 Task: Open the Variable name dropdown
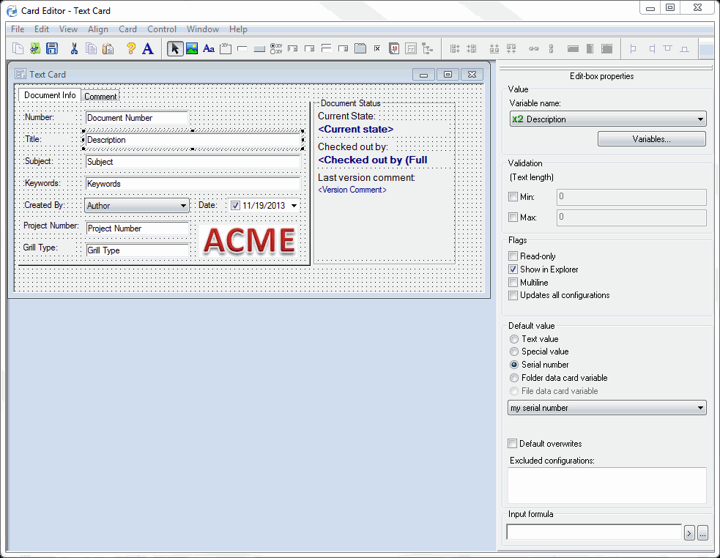[700, 119]
